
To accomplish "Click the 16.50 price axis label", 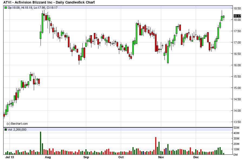I will coord(237,54).
